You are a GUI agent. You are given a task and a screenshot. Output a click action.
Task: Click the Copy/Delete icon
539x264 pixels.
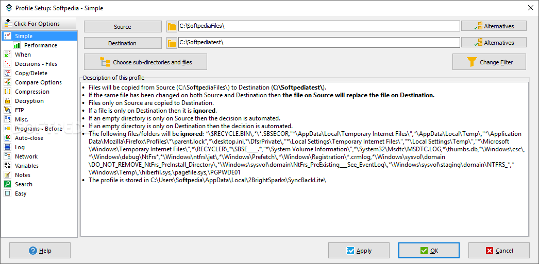tap(7, 73)
